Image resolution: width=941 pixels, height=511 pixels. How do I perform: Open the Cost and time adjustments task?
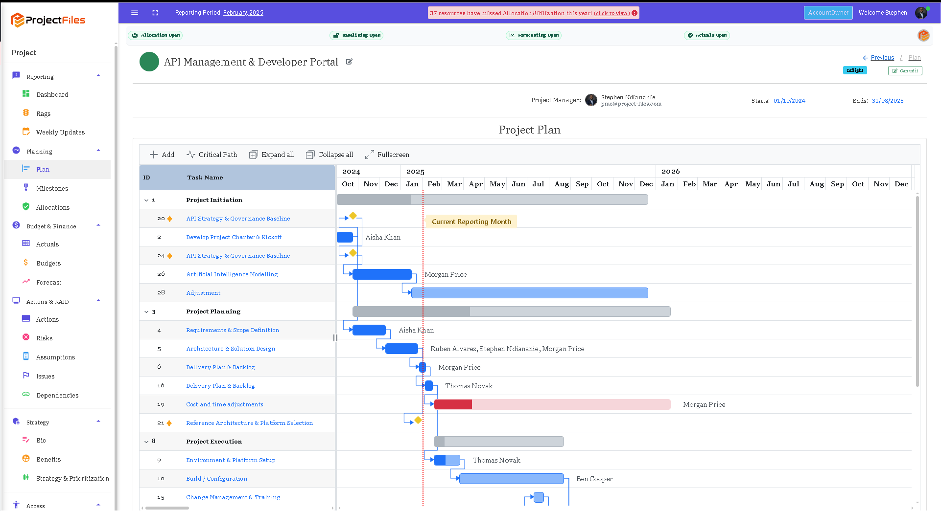224,404
